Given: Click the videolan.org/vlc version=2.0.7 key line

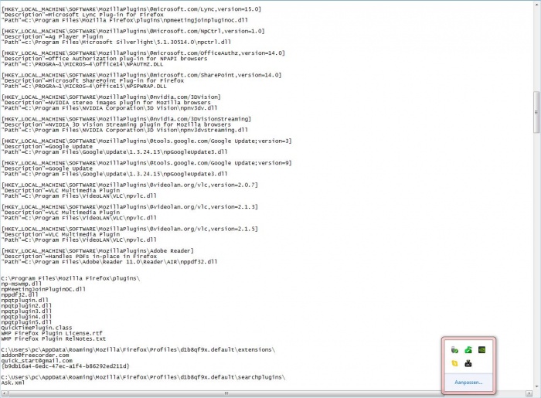Looking at the screenshot, I should click(x=129, y=185).
